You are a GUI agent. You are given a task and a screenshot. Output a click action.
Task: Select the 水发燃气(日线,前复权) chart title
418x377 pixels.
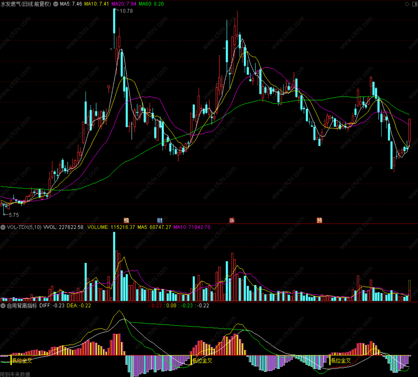26,4
